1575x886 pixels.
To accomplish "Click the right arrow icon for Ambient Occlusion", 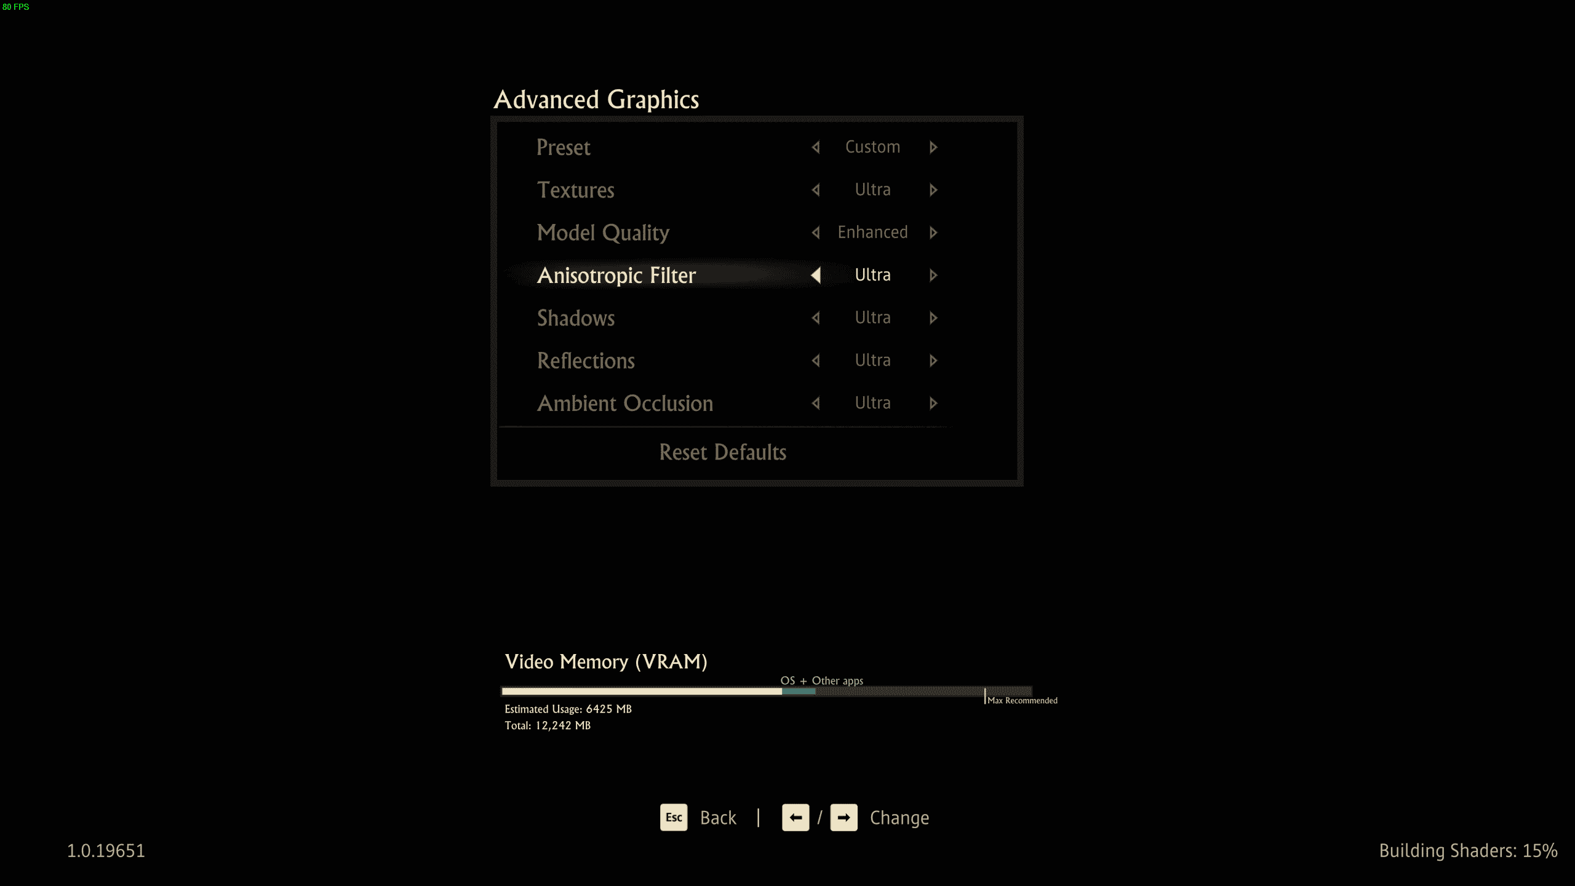I will point(931,402).
